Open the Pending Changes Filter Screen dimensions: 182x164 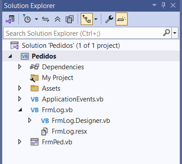click(x=27, y=19)
